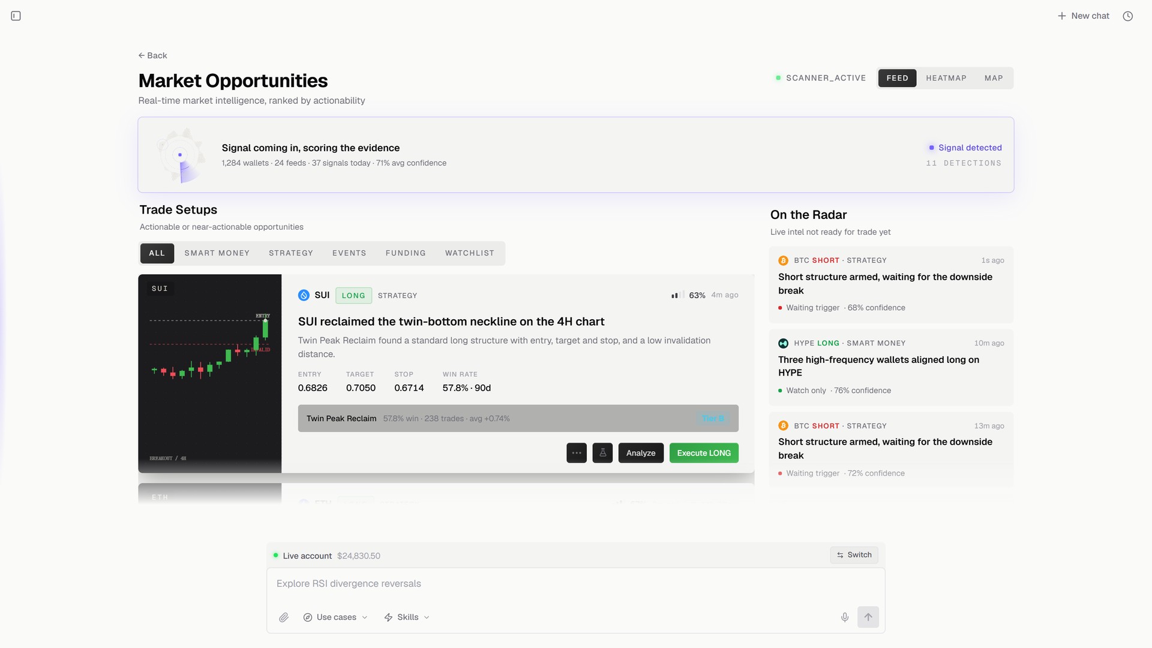The height and width of the screenshot is (648, 1152).
Task: Open BTC SHORT card from 1s ago
Action: 891,284
